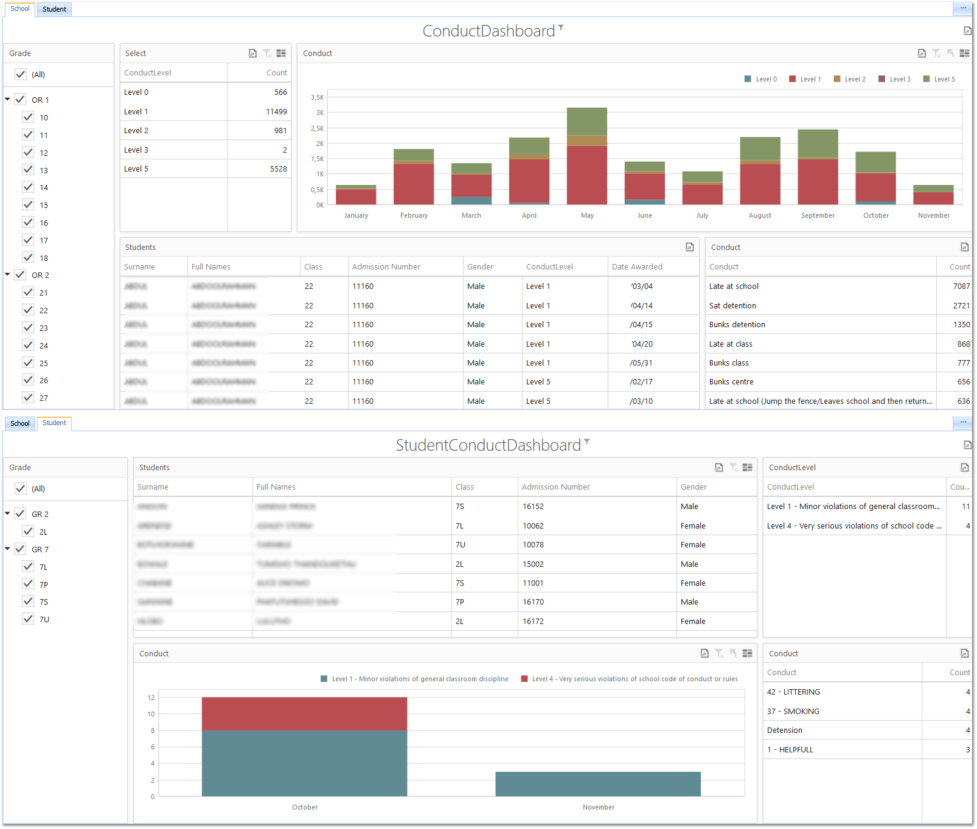
Task: Select 'Level 4 - Very serious violations' row
Action: pos(867,525)
